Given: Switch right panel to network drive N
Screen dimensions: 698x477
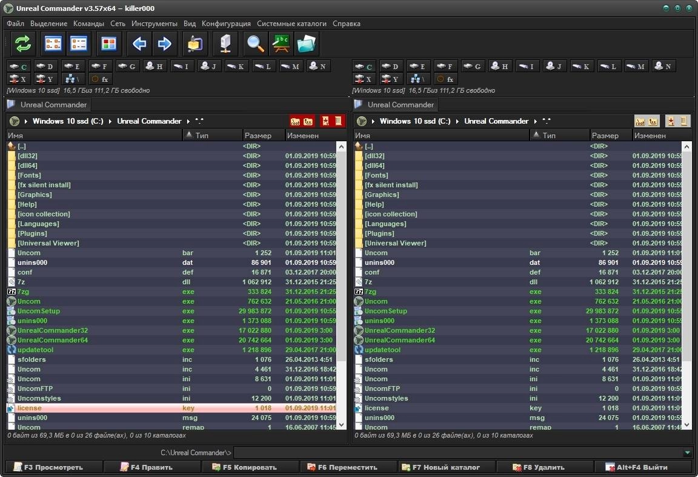Looking at the screenshot, I should (x=663, y=66).
